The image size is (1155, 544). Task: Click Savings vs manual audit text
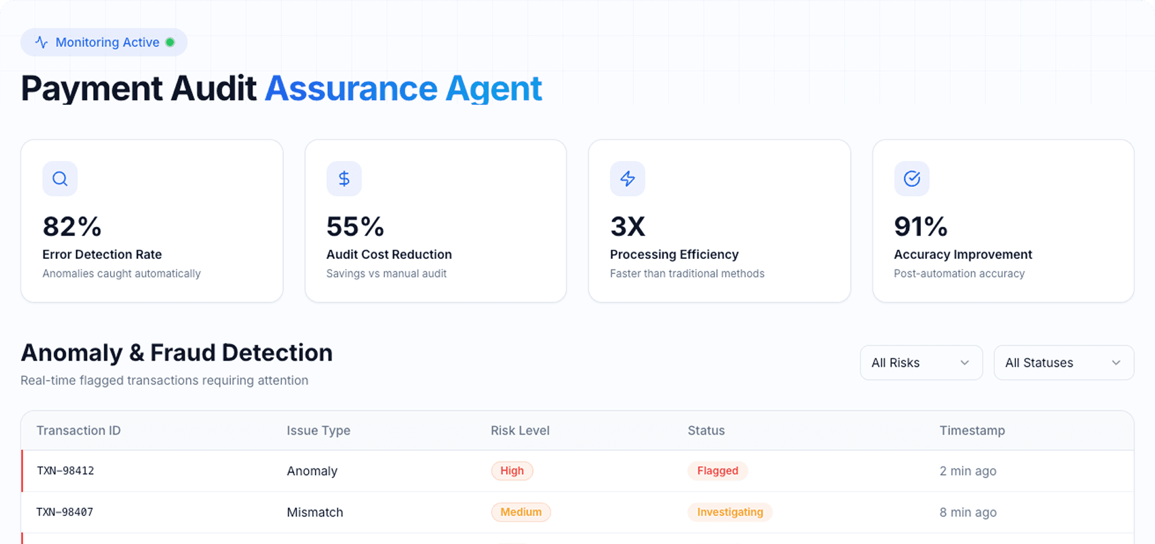[387, 274]
